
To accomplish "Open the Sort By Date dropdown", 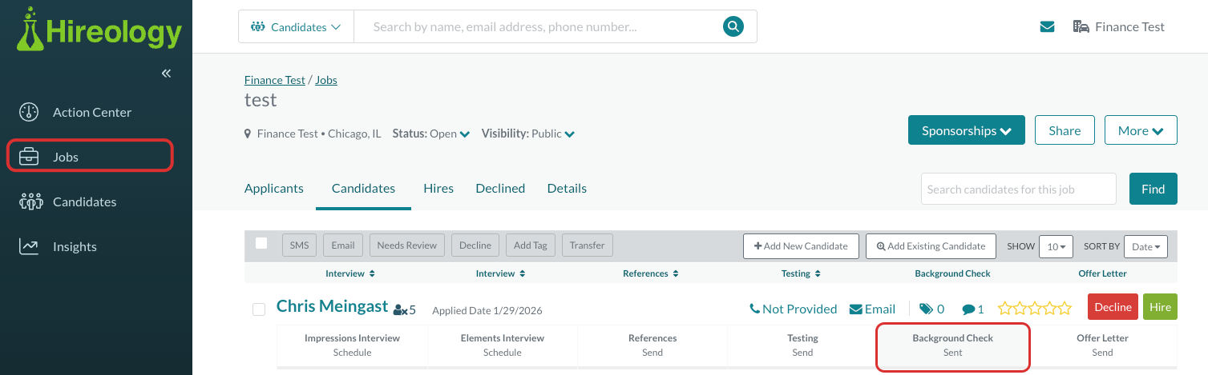I will coord(1145,247).
